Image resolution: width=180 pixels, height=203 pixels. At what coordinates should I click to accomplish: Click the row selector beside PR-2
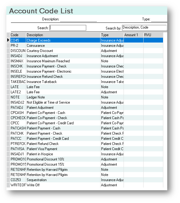point(8,46)
